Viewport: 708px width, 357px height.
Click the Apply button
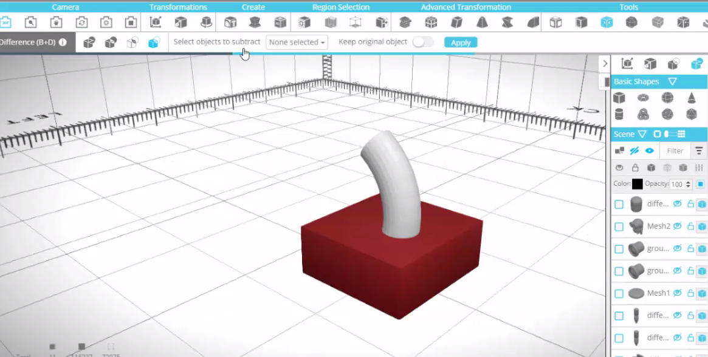click(461, 42)
